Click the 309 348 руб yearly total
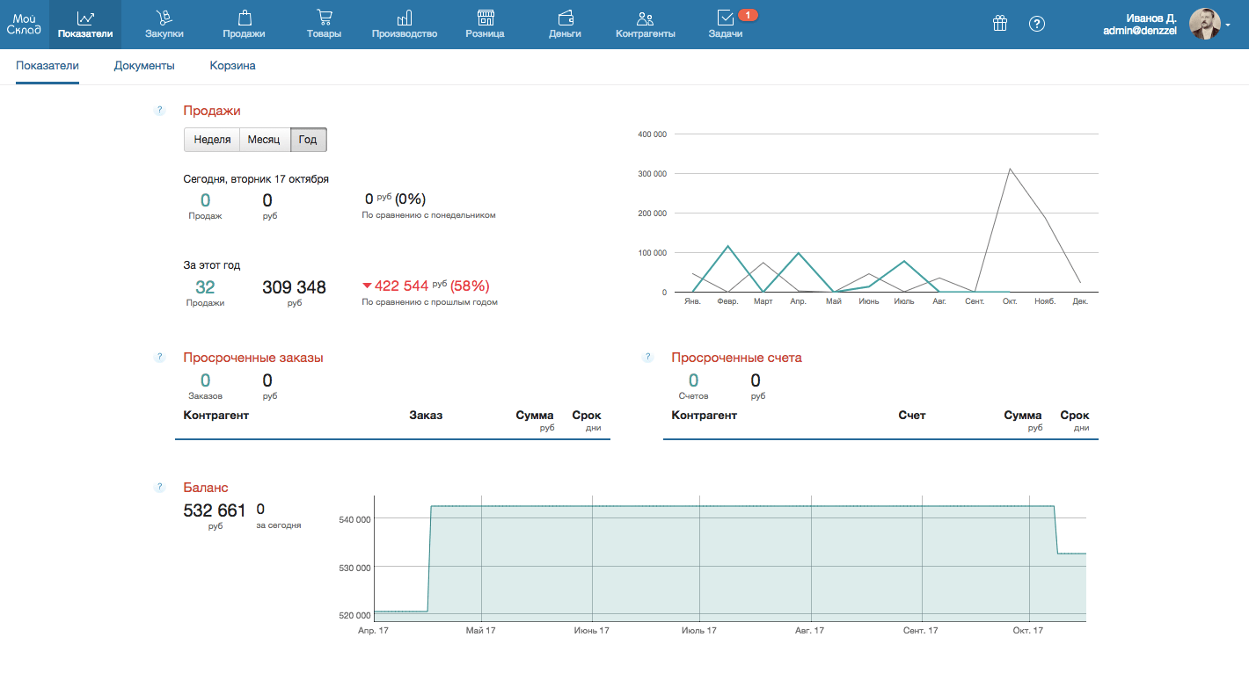This screenshot has width=1249, height=673. (x=294, y=287)
